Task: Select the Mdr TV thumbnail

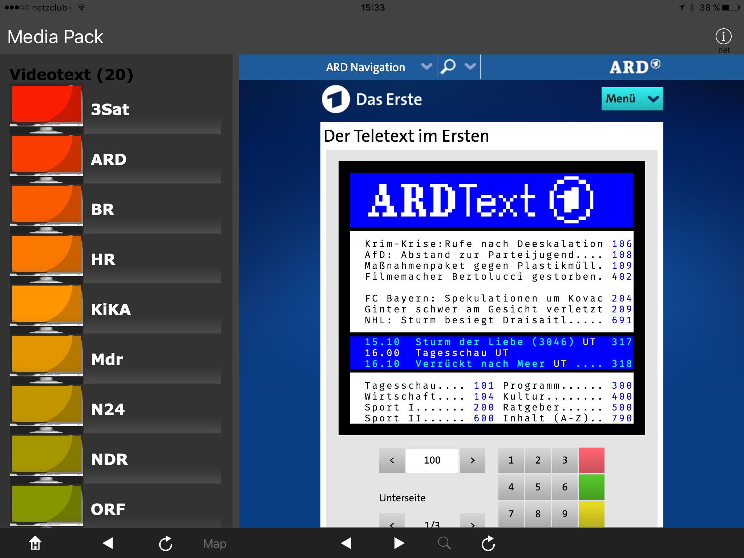Action: coord(46,359)
